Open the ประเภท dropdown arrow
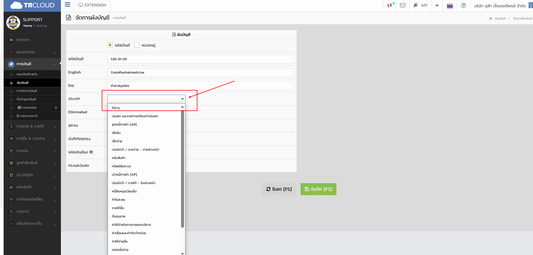Screen dimensions: 533x255 click(182, 99)
